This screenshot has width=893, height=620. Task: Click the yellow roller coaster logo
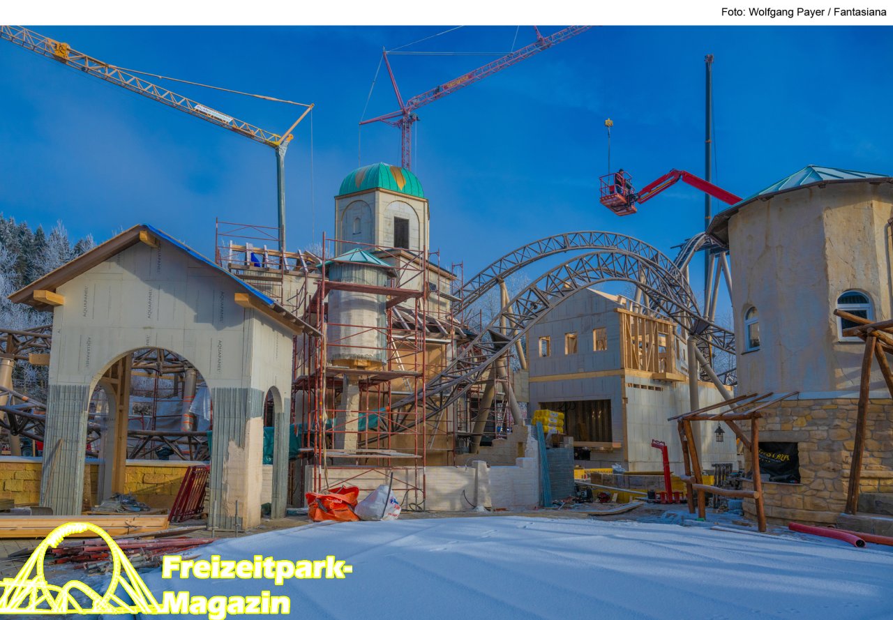coord(75,572)
